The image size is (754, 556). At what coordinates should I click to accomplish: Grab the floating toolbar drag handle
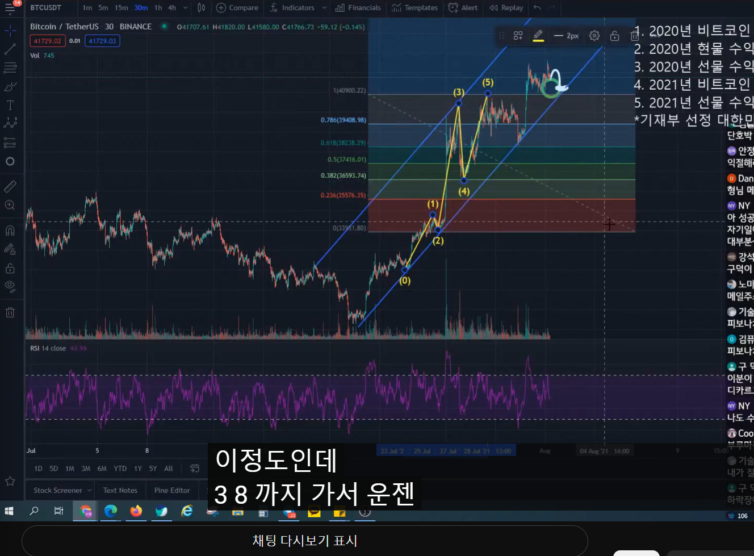501,36
